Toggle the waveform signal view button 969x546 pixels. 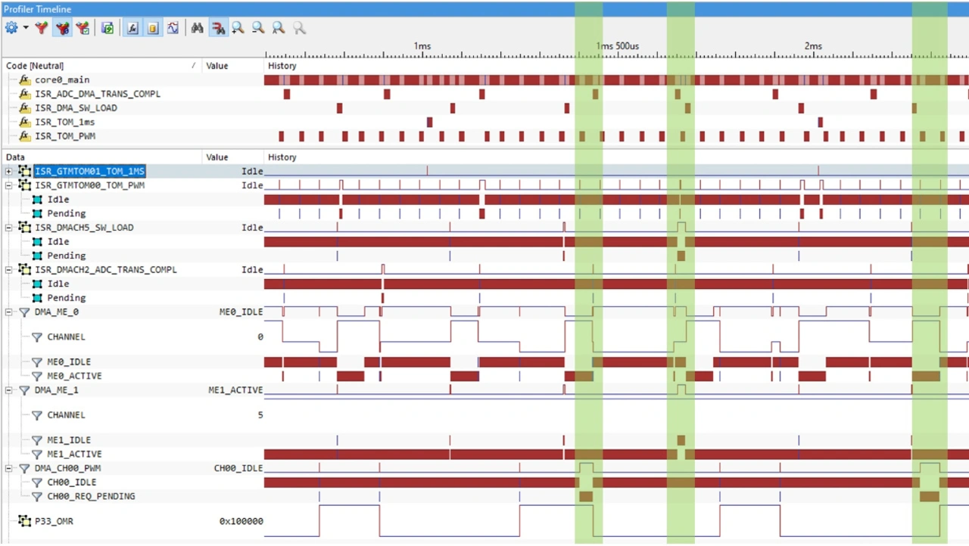coord(173,28)
